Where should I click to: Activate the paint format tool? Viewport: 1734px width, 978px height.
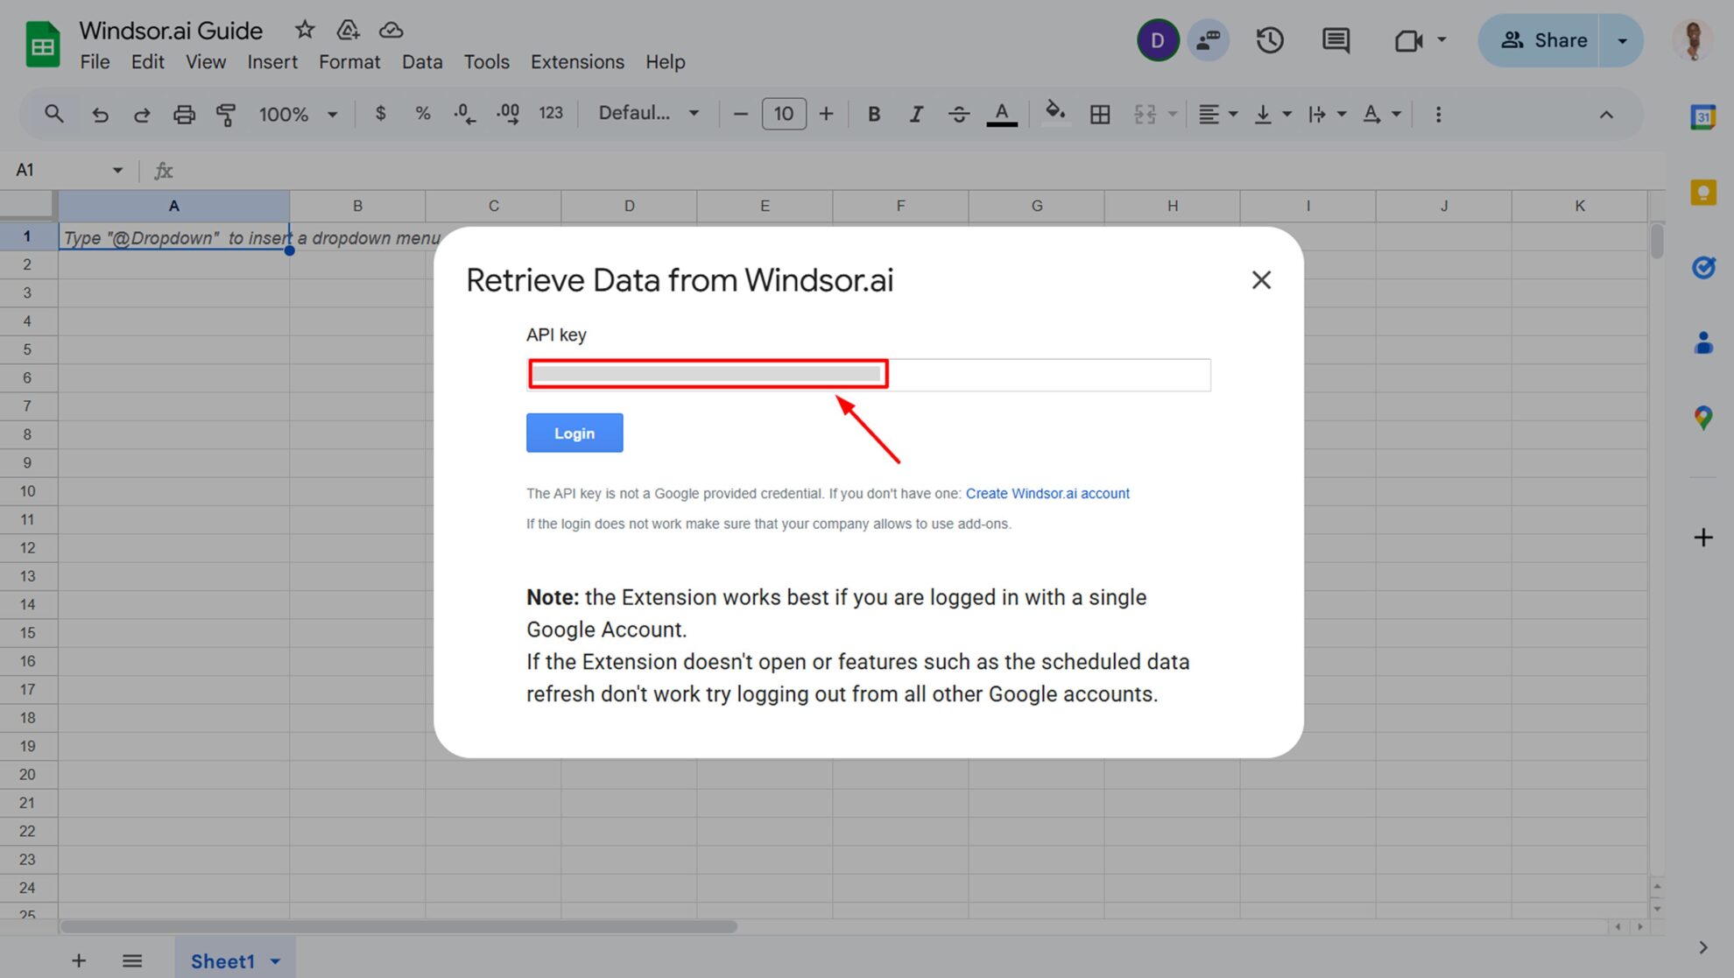[226, 114]
